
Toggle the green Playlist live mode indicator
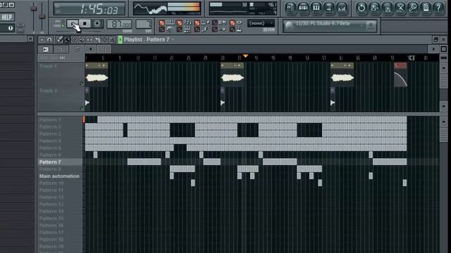point(121,39)
